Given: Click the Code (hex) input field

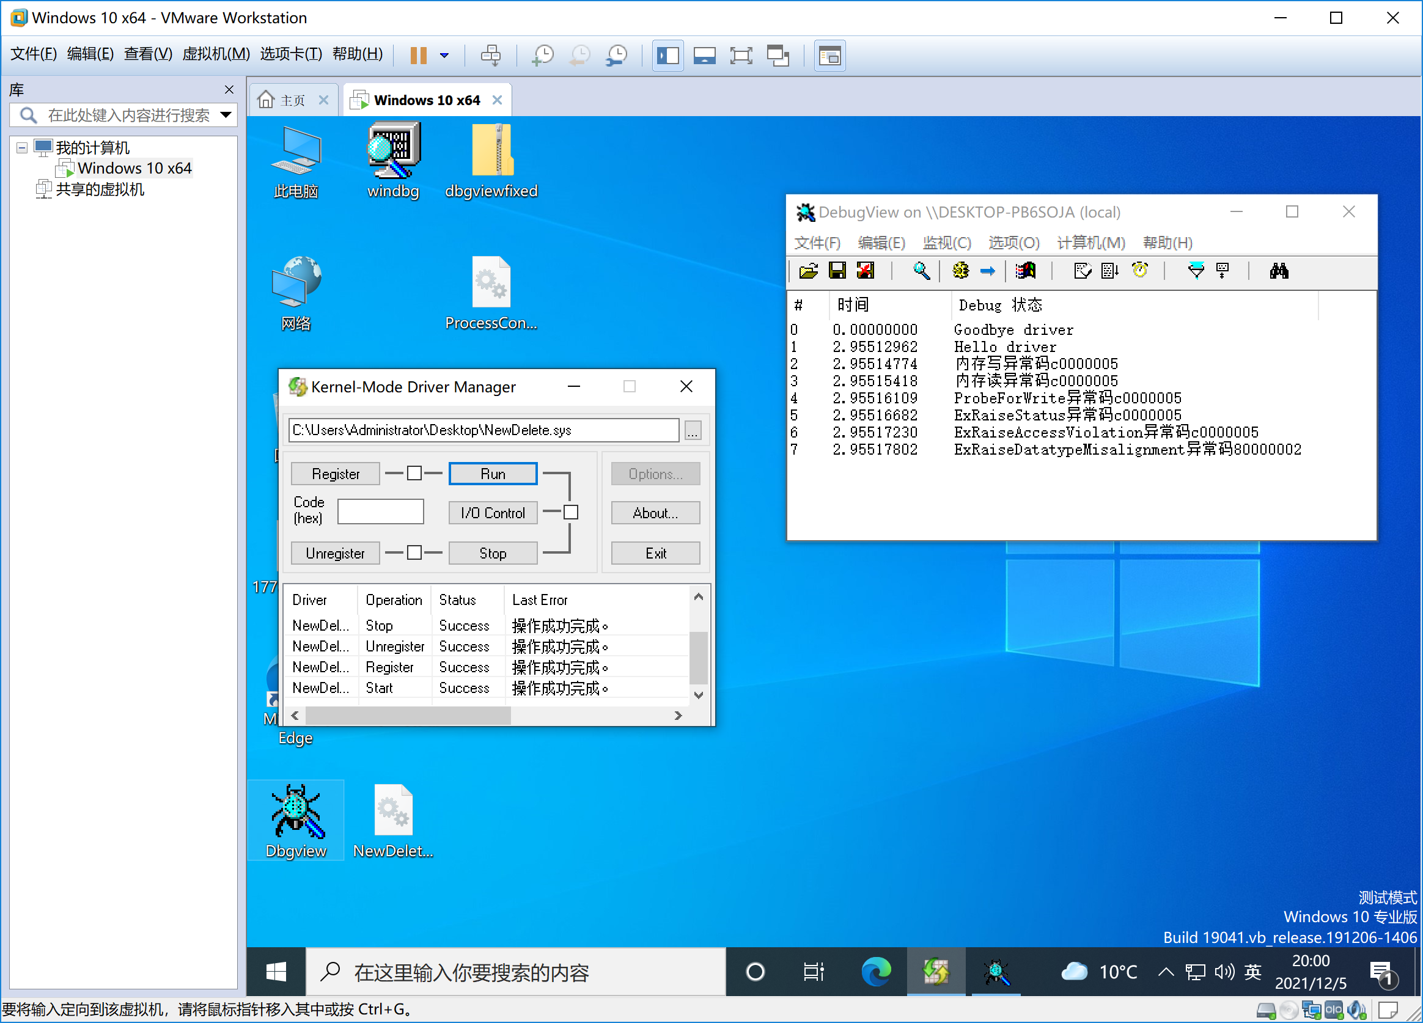Looking at the screenshot, I should tap(380, 511).
